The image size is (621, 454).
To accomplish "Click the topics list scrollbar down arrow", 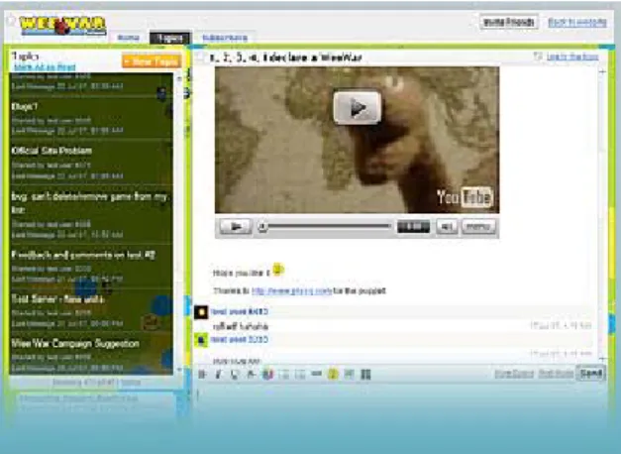I will 179,370.
